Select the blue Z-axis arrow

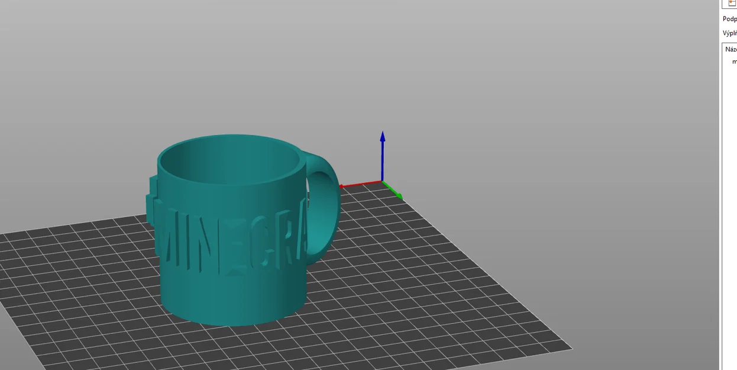[x=382, y=156]
